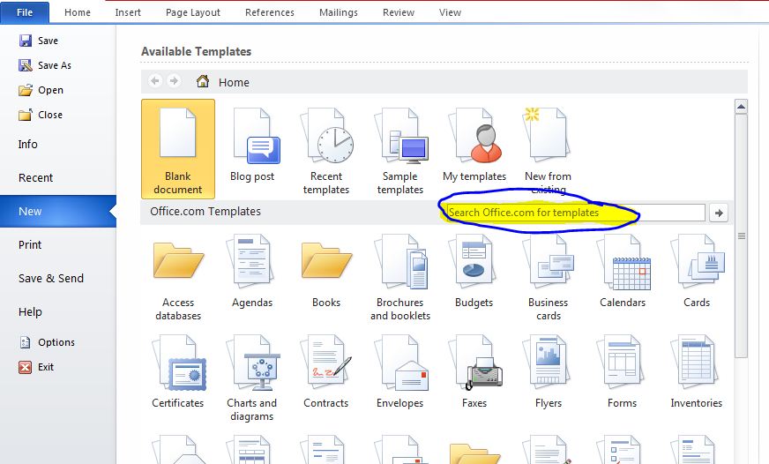This screenshot has height=464, width=769.
Task: Click the Search Office.com templates field
Action: [x=576, y=213]
